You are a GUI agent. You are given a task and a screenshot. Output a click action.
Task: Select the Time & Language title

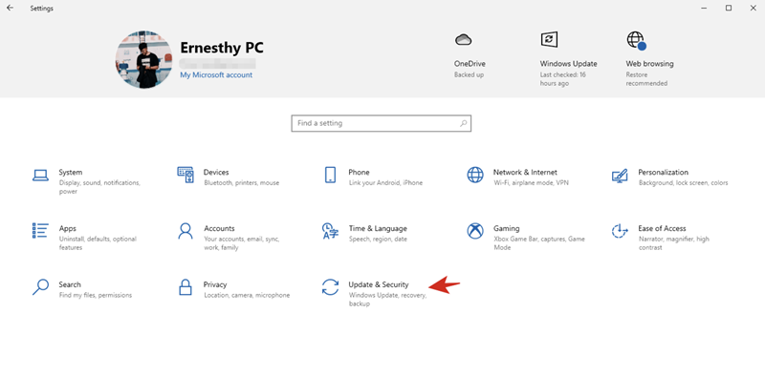[x=378, y=228]
